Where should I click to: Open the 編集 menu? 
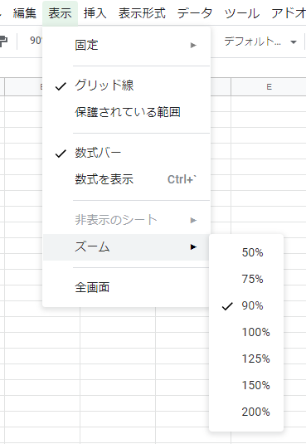point(25,13)
